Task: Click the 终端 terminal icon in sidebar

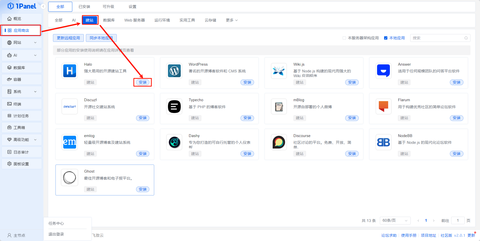Action: 9,104
